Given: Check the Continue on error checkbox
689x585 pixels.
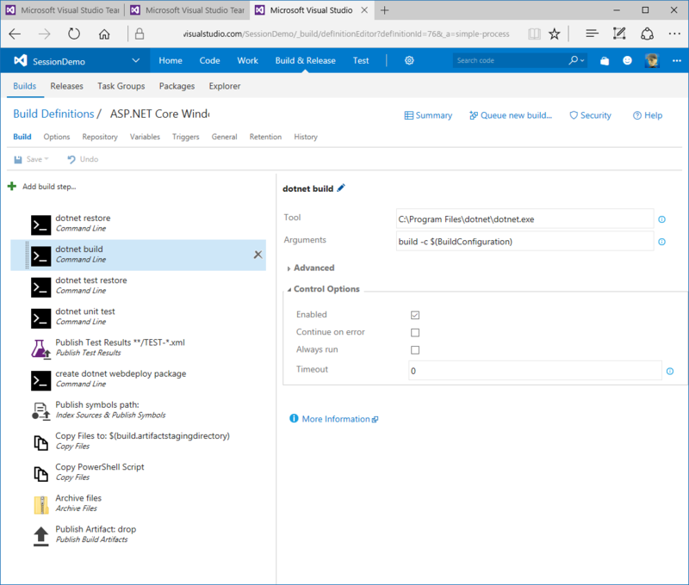Looking at the screenshot, I should (x=415, y=333).
